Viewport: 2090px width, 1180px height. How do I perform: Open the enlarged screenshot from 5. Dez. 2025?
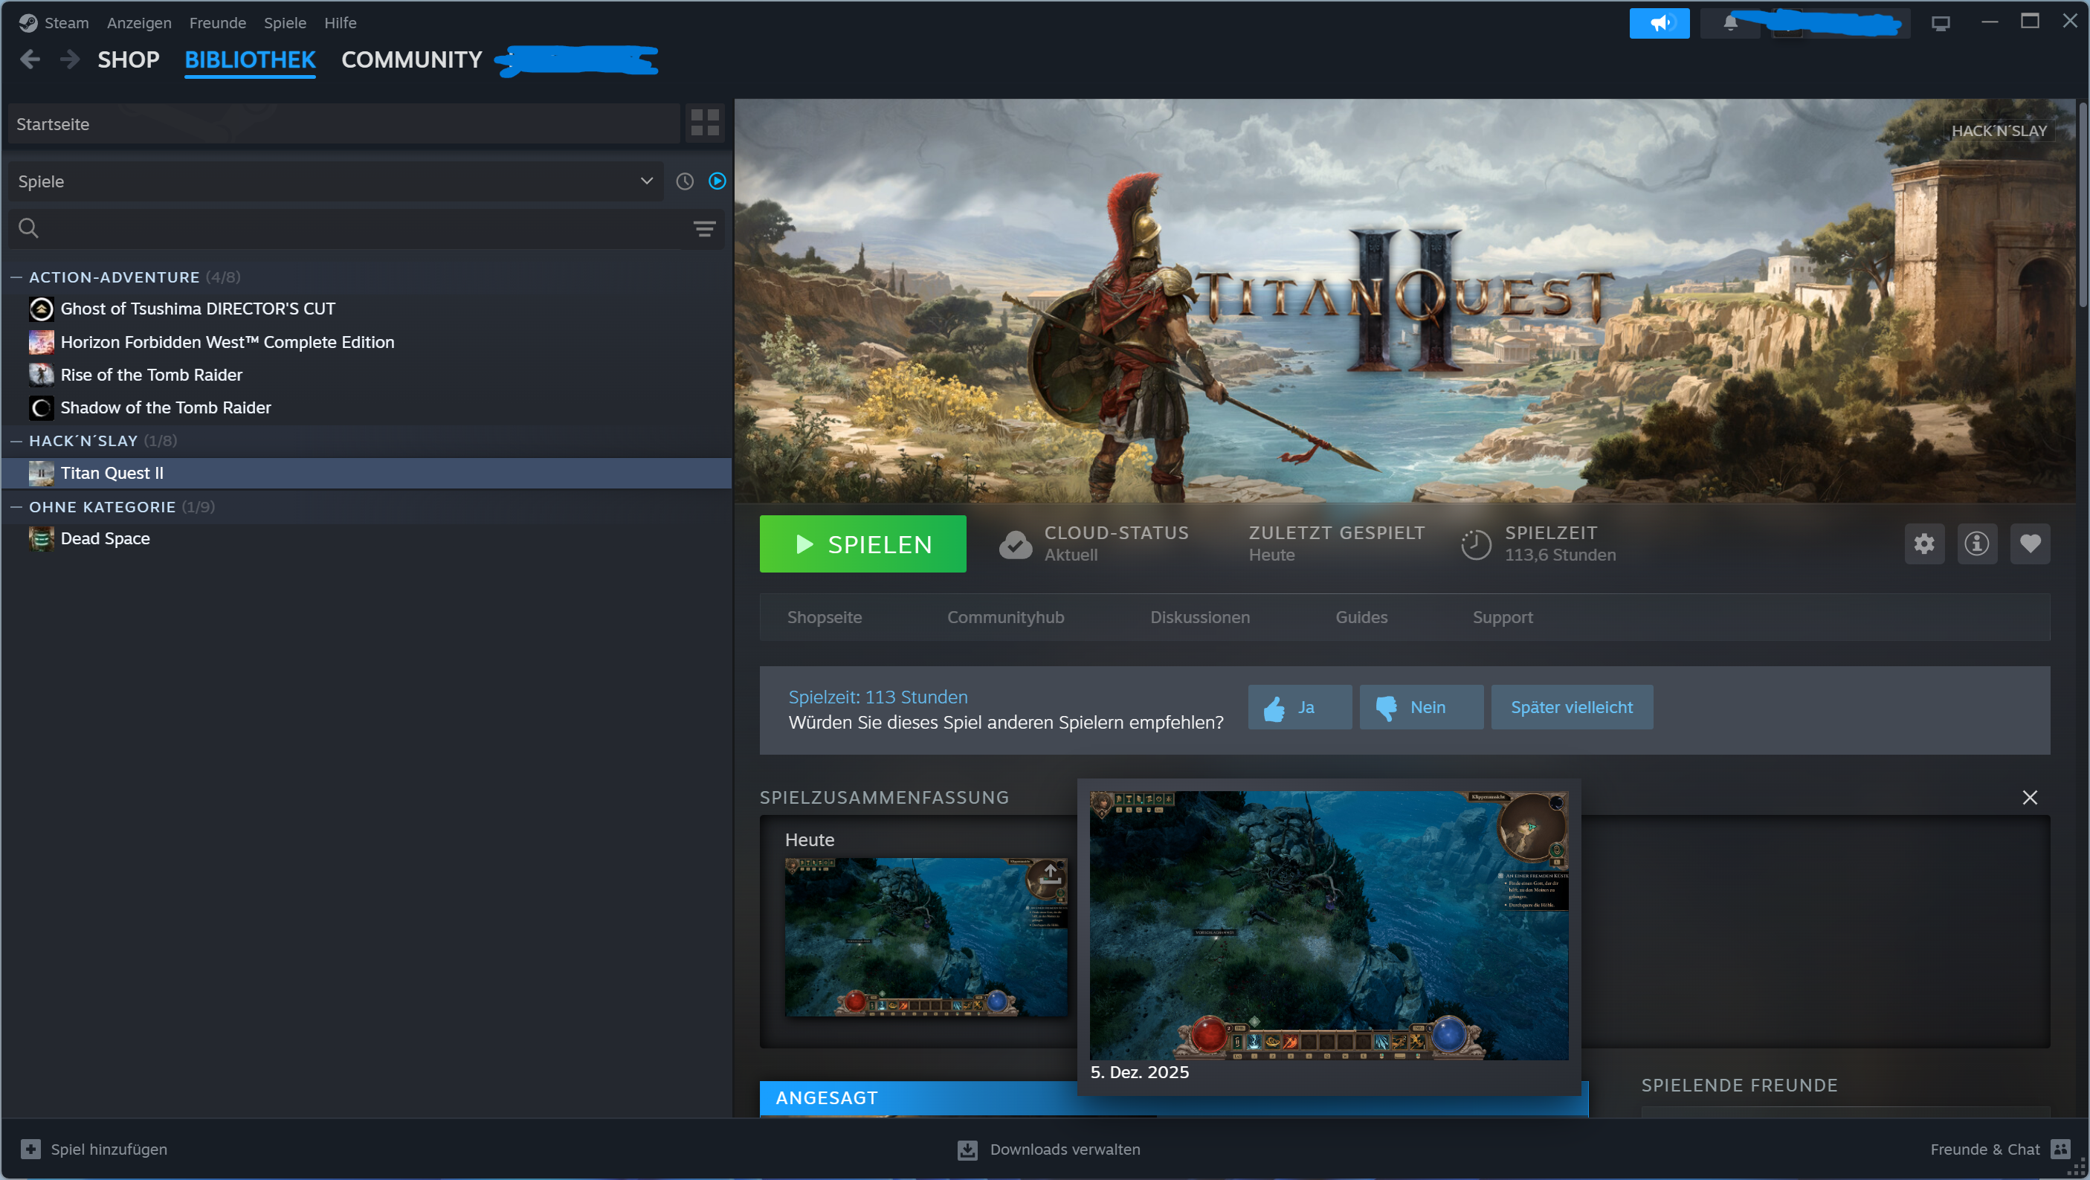tap(1328, 925)
